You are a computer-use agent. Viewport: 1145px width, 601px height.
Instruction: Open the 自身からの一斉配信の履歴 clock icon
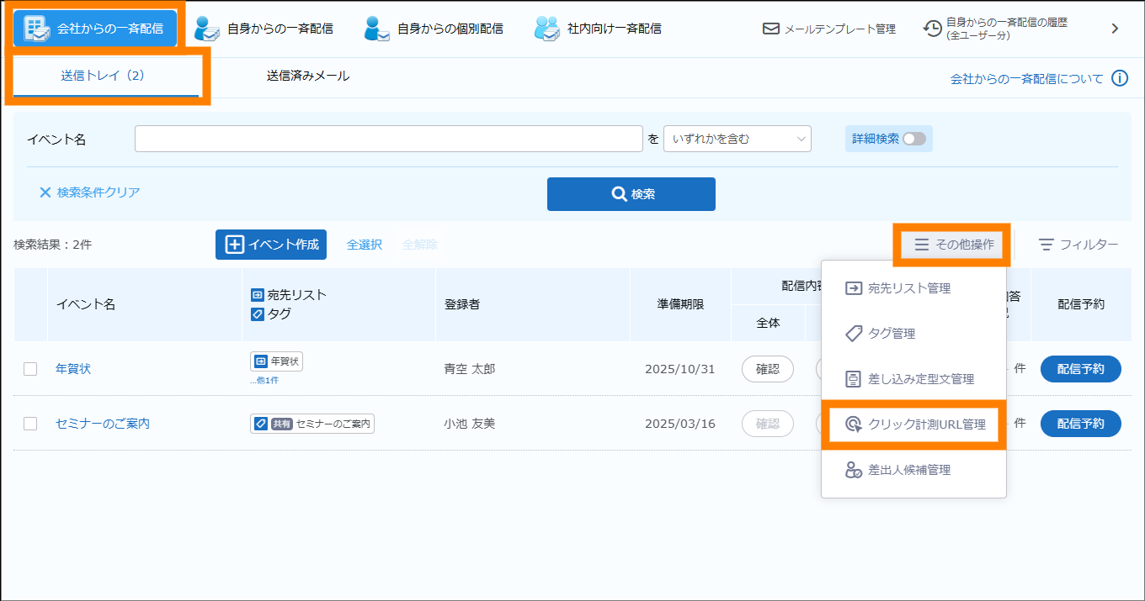click(x=933, y=29)
